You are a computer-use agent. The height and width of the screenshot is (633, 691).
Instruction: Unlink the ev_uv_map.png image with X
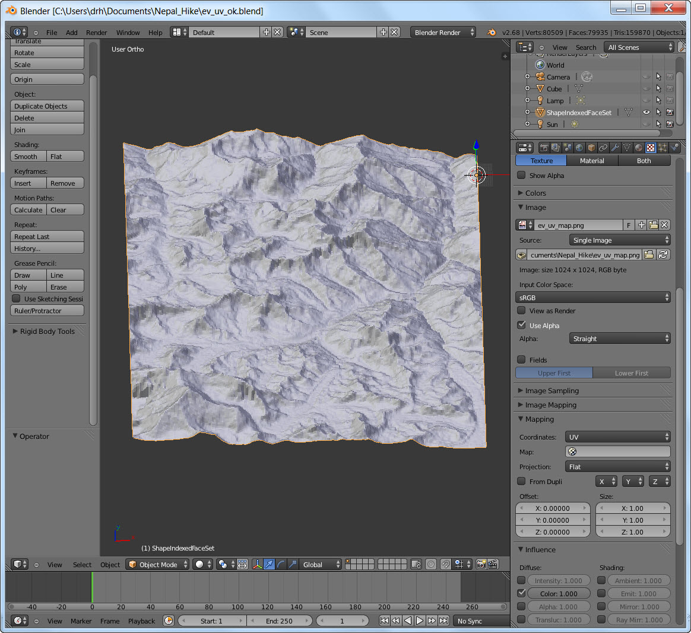(x=664, y=225)
